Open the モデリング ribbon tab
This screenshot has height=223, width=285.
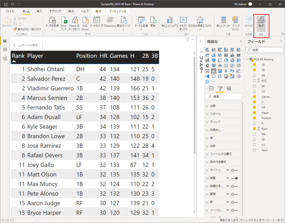coord(55,11)
